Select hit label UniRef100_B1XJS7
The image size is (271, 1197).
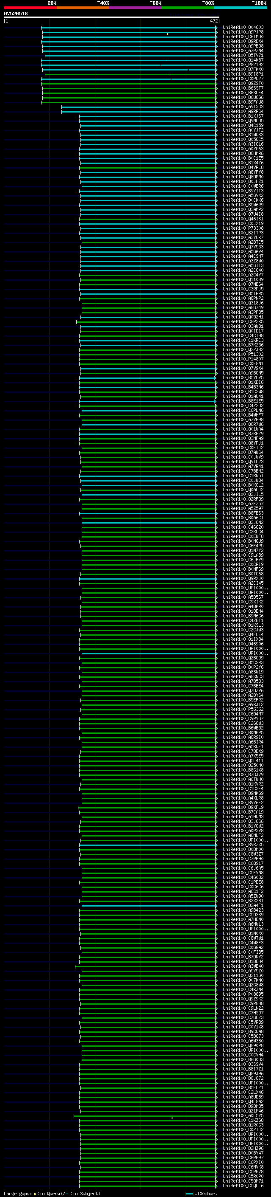[243, 116]
